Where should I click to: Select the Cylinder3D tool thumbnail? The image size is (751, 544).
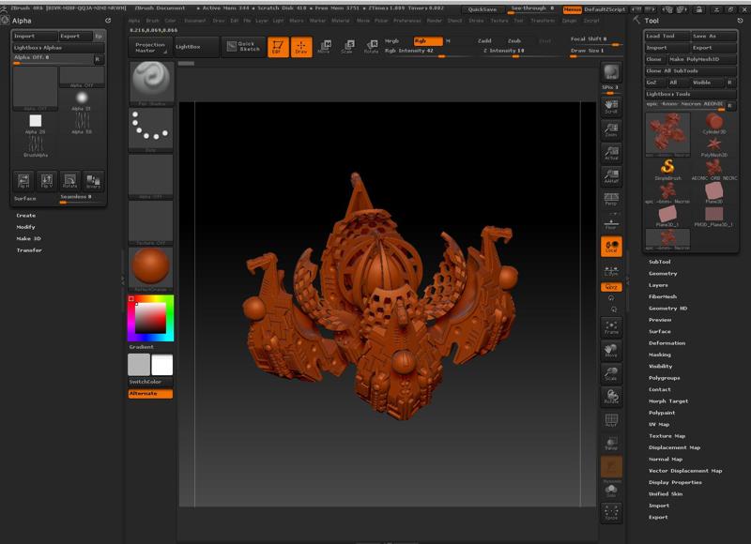(713, 127)
